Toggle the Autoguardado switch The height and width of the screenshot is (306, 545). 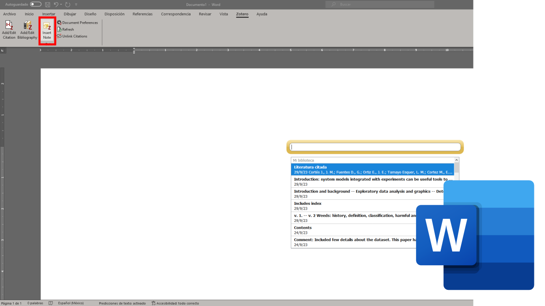point(36,4)
